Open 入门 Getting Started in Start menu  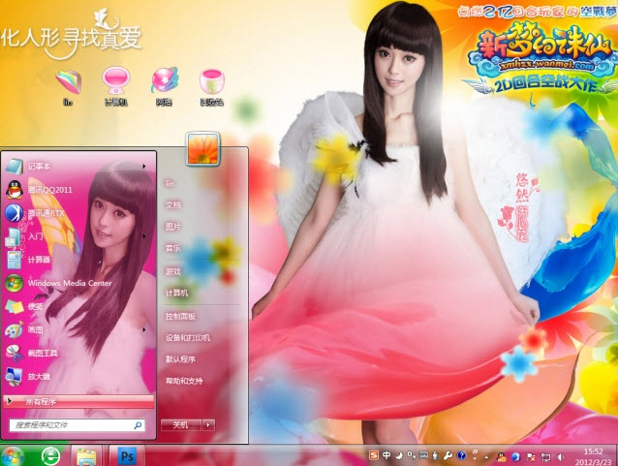click(x=25, y=236)
